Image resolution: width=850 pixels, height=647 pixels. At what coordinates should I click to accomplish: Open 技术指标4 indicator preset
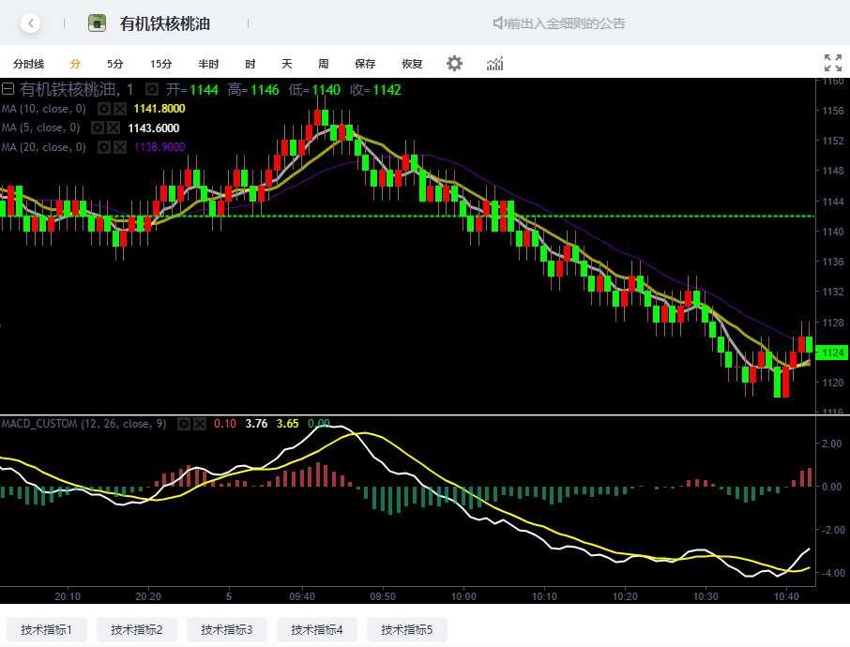click(x=316, y=630)
